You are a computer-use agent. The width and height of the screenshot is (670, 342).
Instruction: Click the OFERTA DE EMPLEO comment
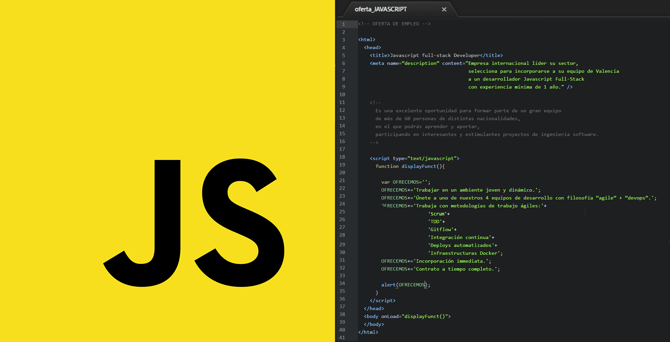(394, 24)
